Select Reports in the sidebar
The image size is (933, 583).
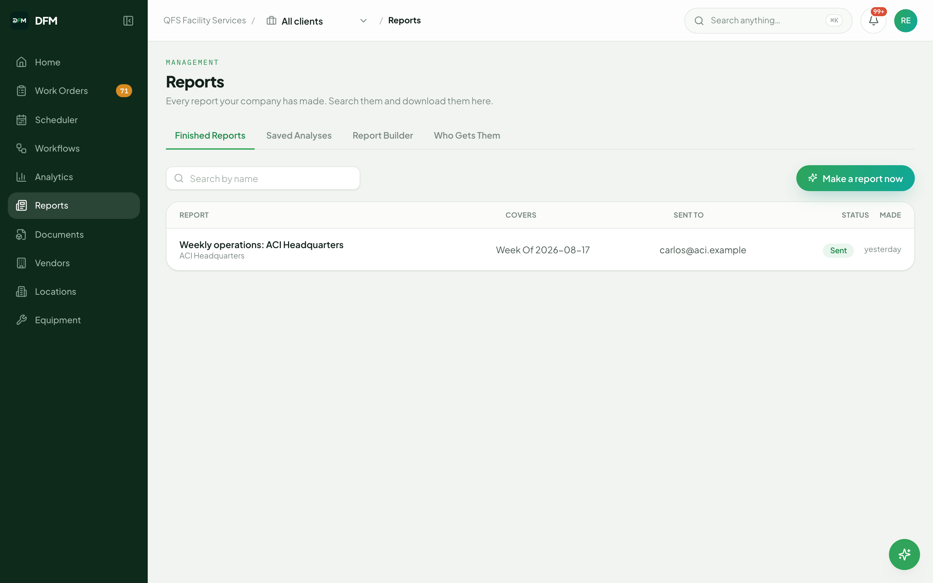pos(74,206)
